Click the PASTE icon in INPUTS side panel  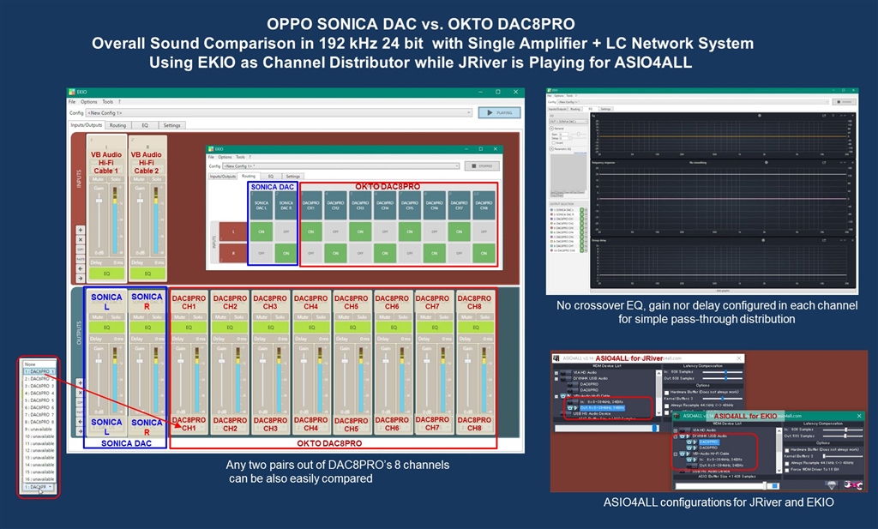click(x=80, y=259)
